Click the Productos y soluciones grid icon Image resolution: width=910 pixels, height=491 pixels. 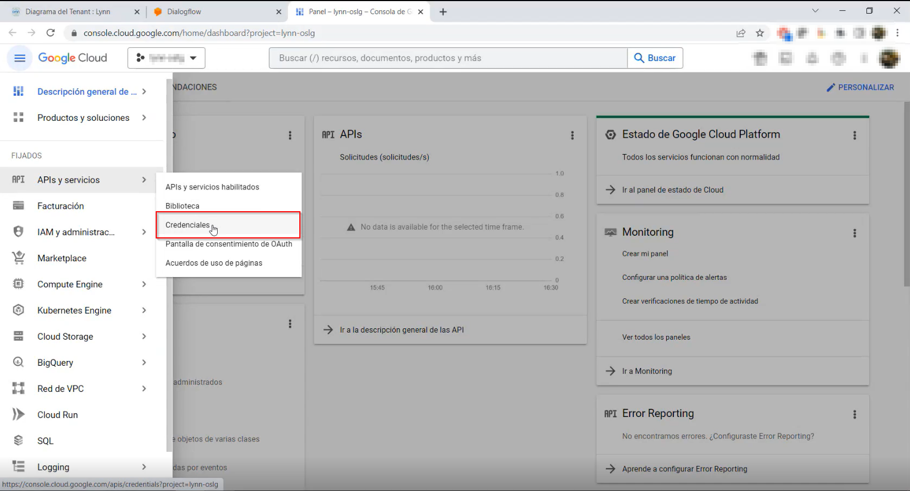(x=19, y=118)
